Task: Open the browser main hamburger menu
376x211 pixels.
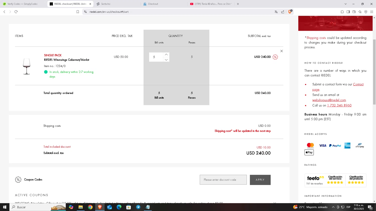Action: [x=372, y=12]
